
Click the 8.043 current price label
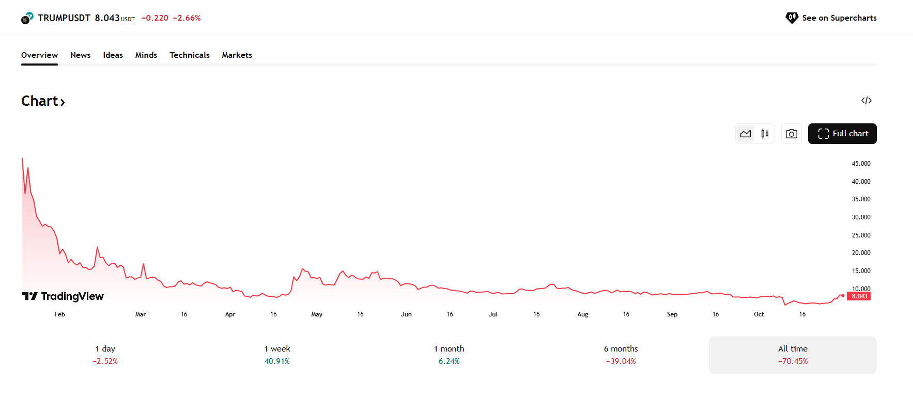coord(859,296)
